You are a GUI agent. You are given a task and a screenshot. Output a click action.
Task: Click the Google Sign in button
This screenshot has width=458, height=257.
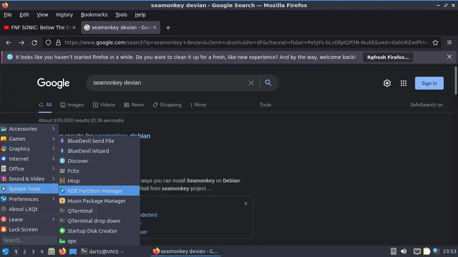[x=429, y=83]
